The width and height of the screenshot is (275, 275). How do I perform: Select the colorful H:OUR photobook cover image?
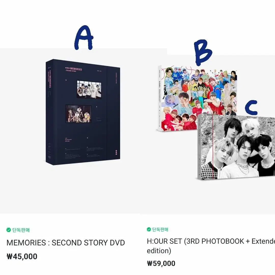tap(197, 98)
